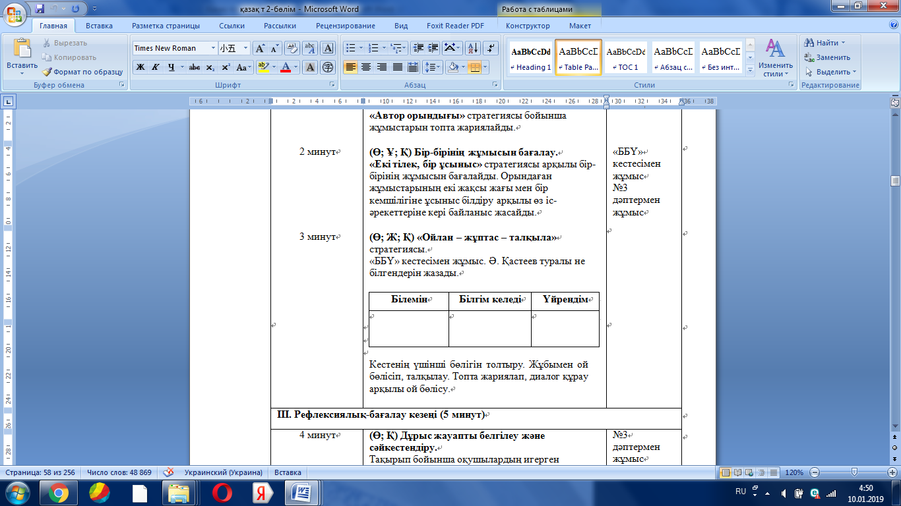Click the spell-check status icon in status bar
The image size is (901, 506).
(x=169, y=472)
